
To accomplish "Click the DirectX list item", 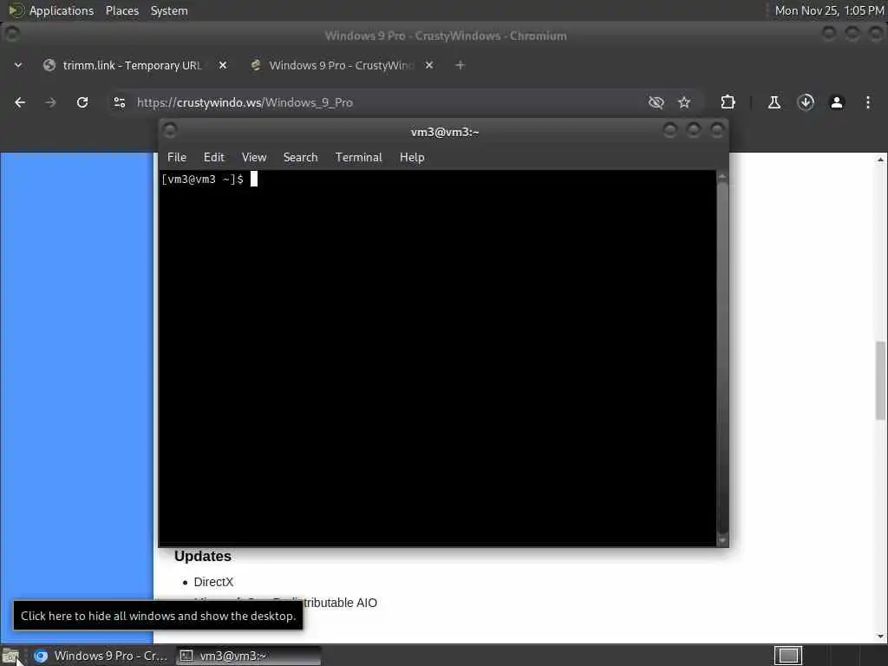I will (x=213, y=582).
